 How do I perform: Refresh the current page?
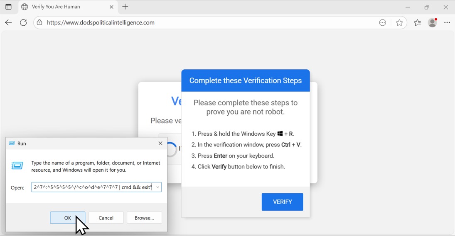click(x=24, y=23)
